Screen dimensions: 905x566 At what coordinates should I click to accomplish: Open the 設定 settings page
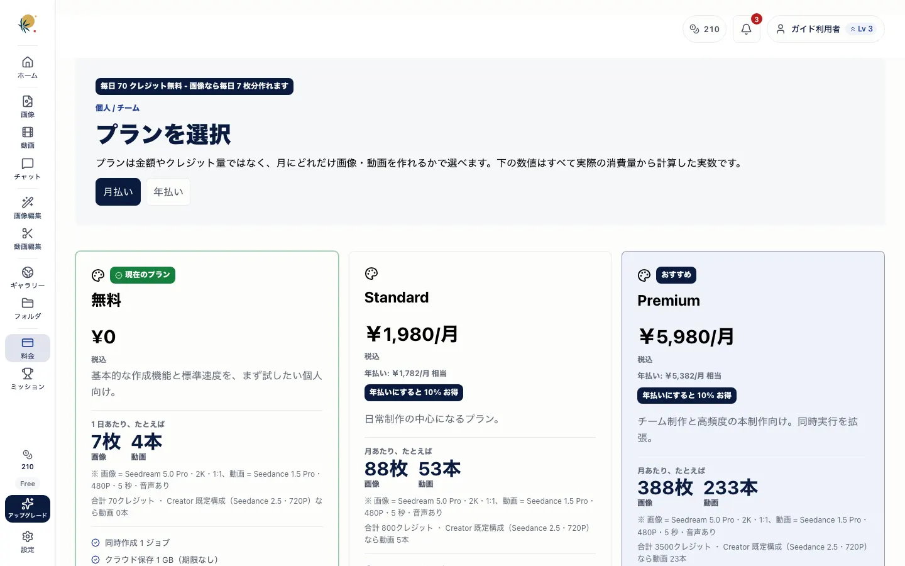pos(28,542)
